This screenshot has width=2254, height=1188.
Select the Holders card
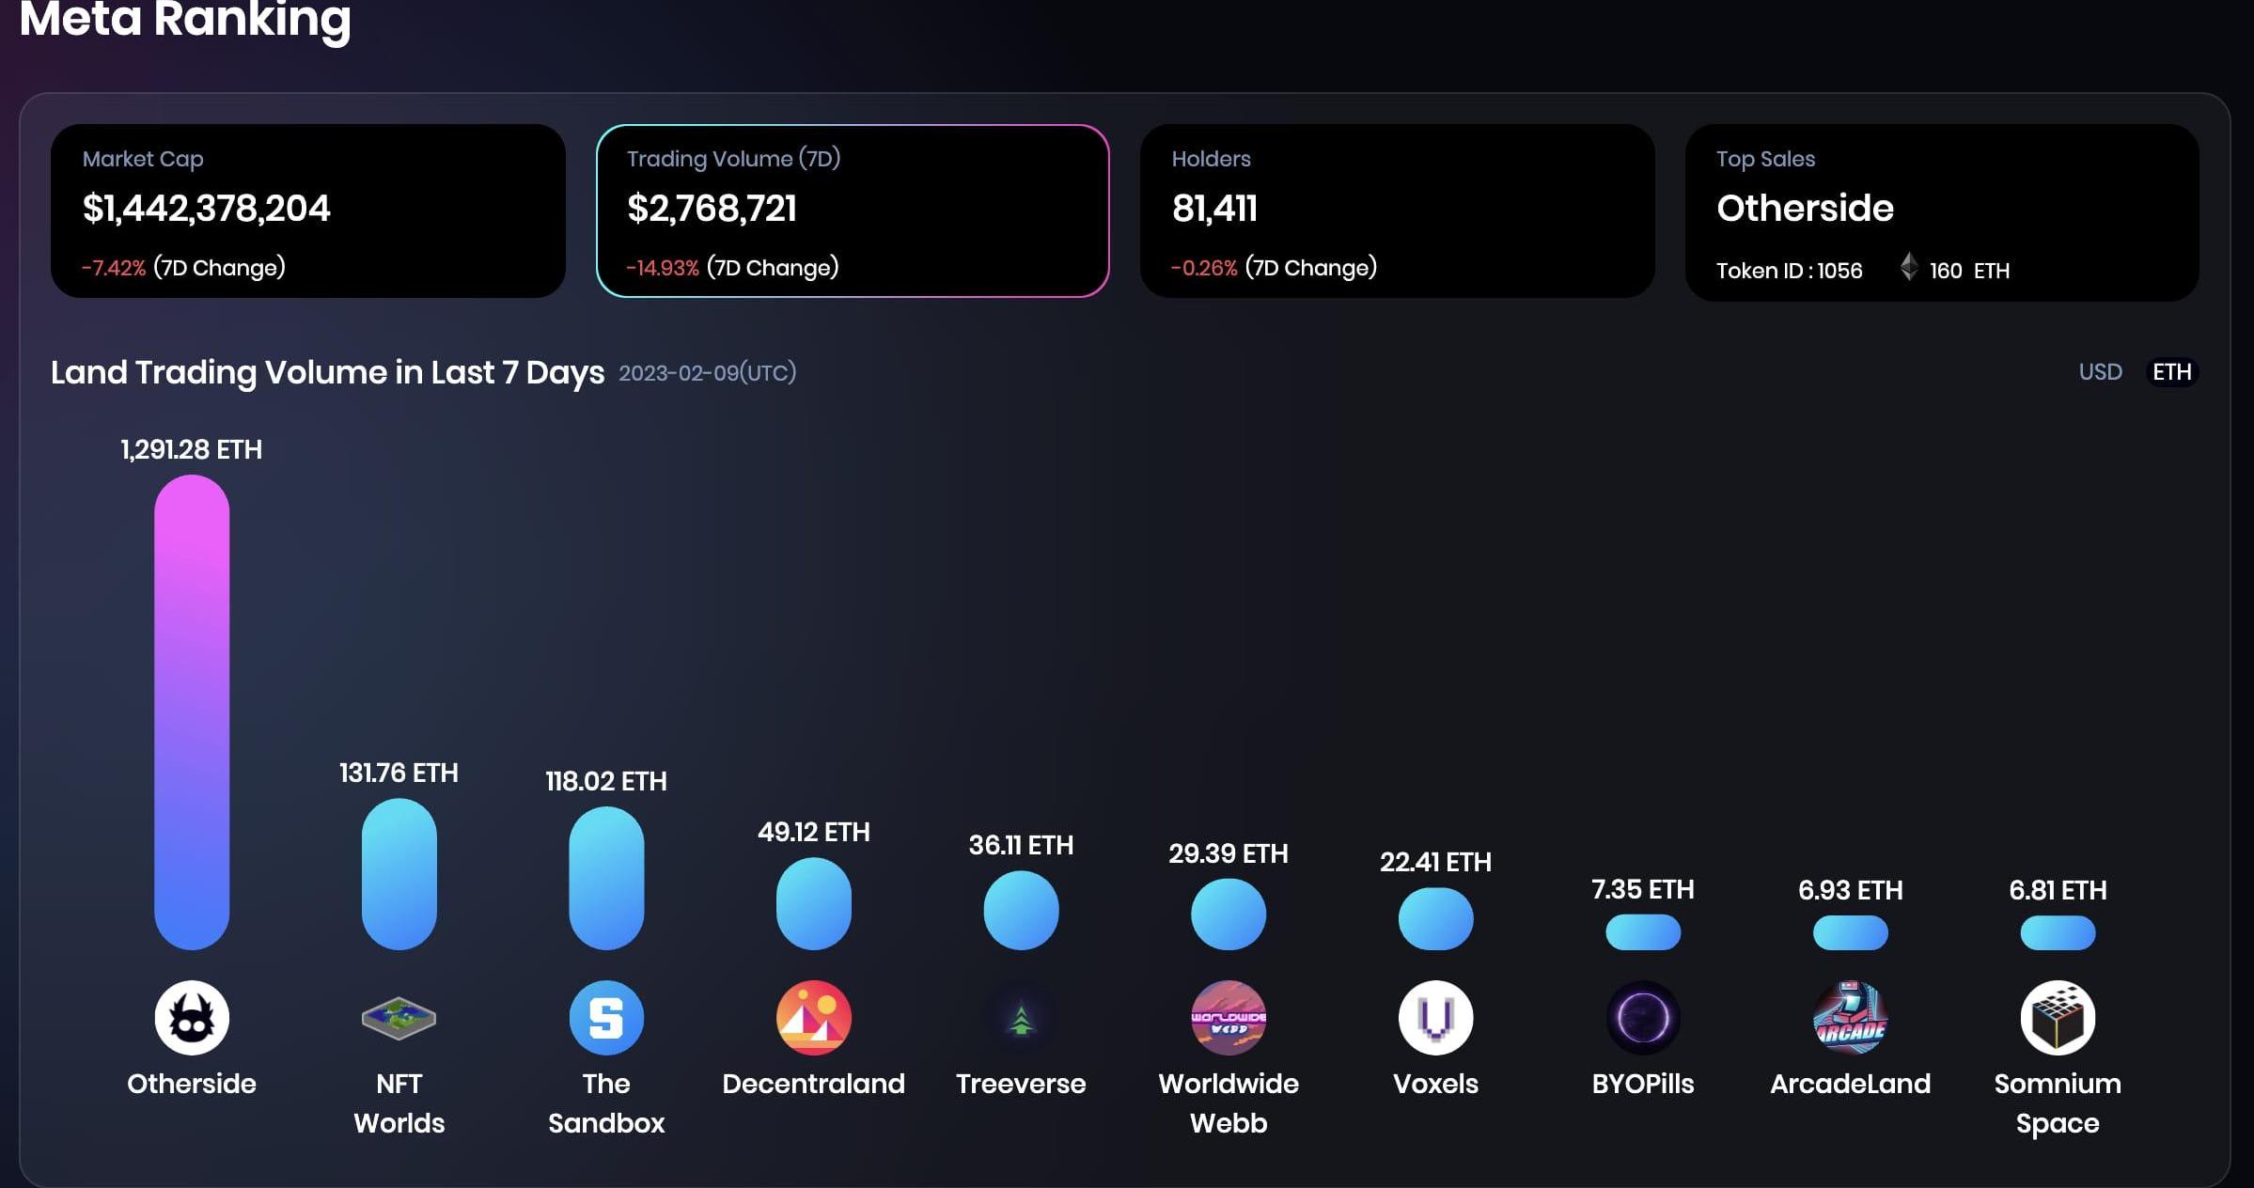coord(1397,211)
